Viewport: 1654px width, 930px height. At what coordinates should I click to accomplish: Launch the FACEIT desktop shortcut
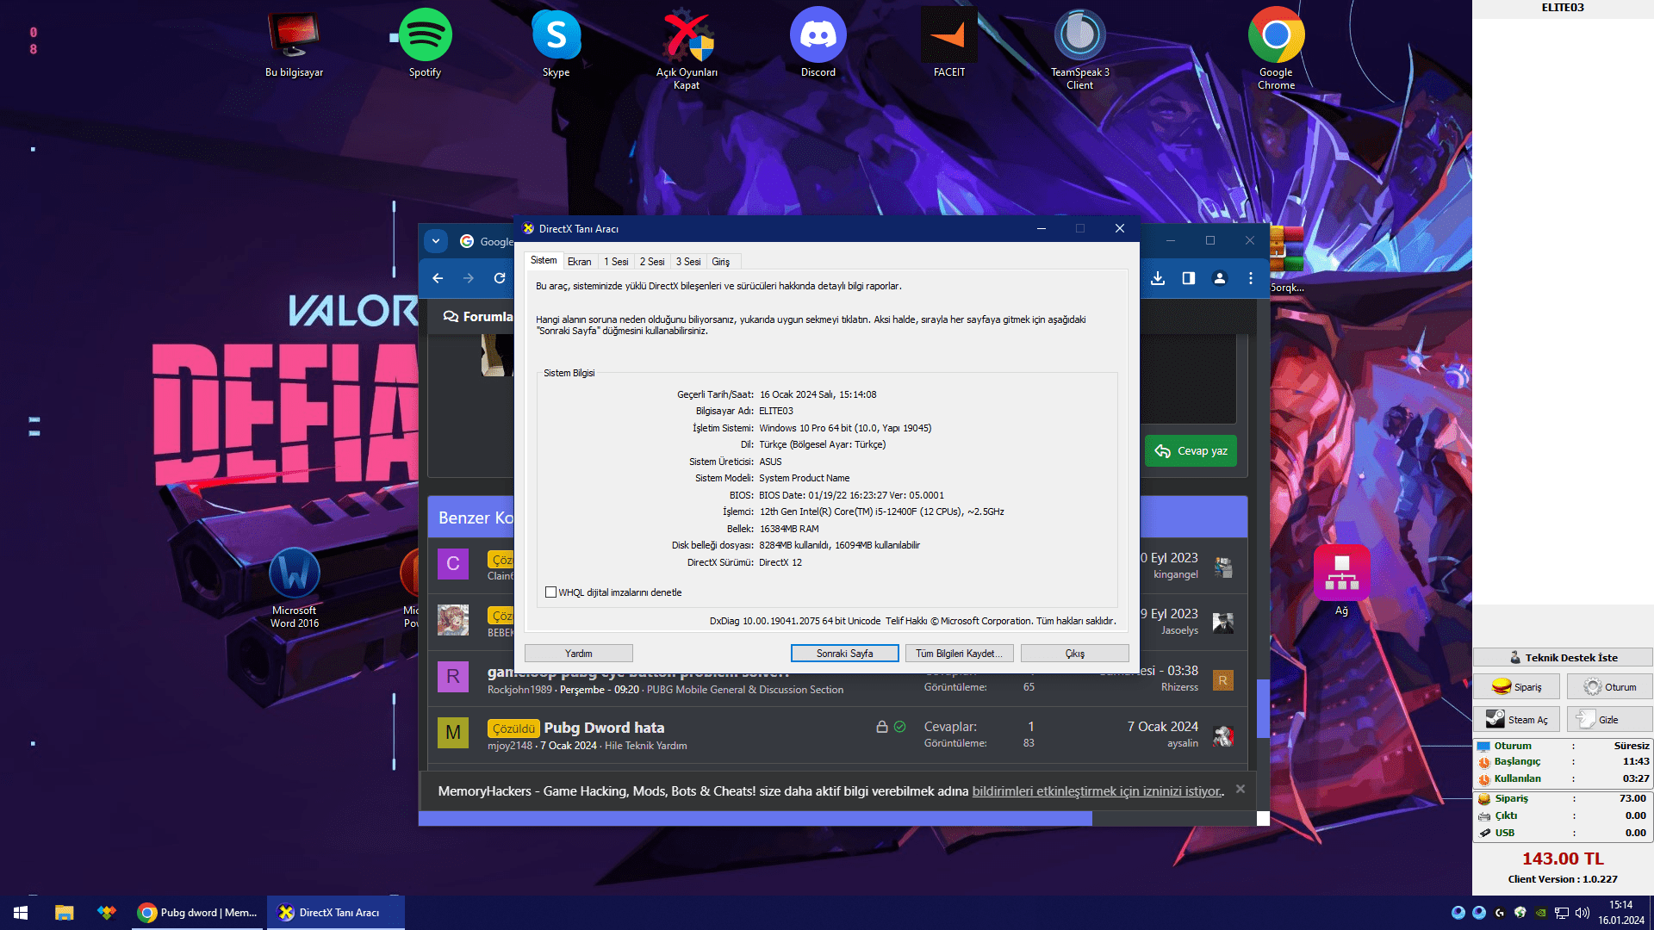coord(948,43)
